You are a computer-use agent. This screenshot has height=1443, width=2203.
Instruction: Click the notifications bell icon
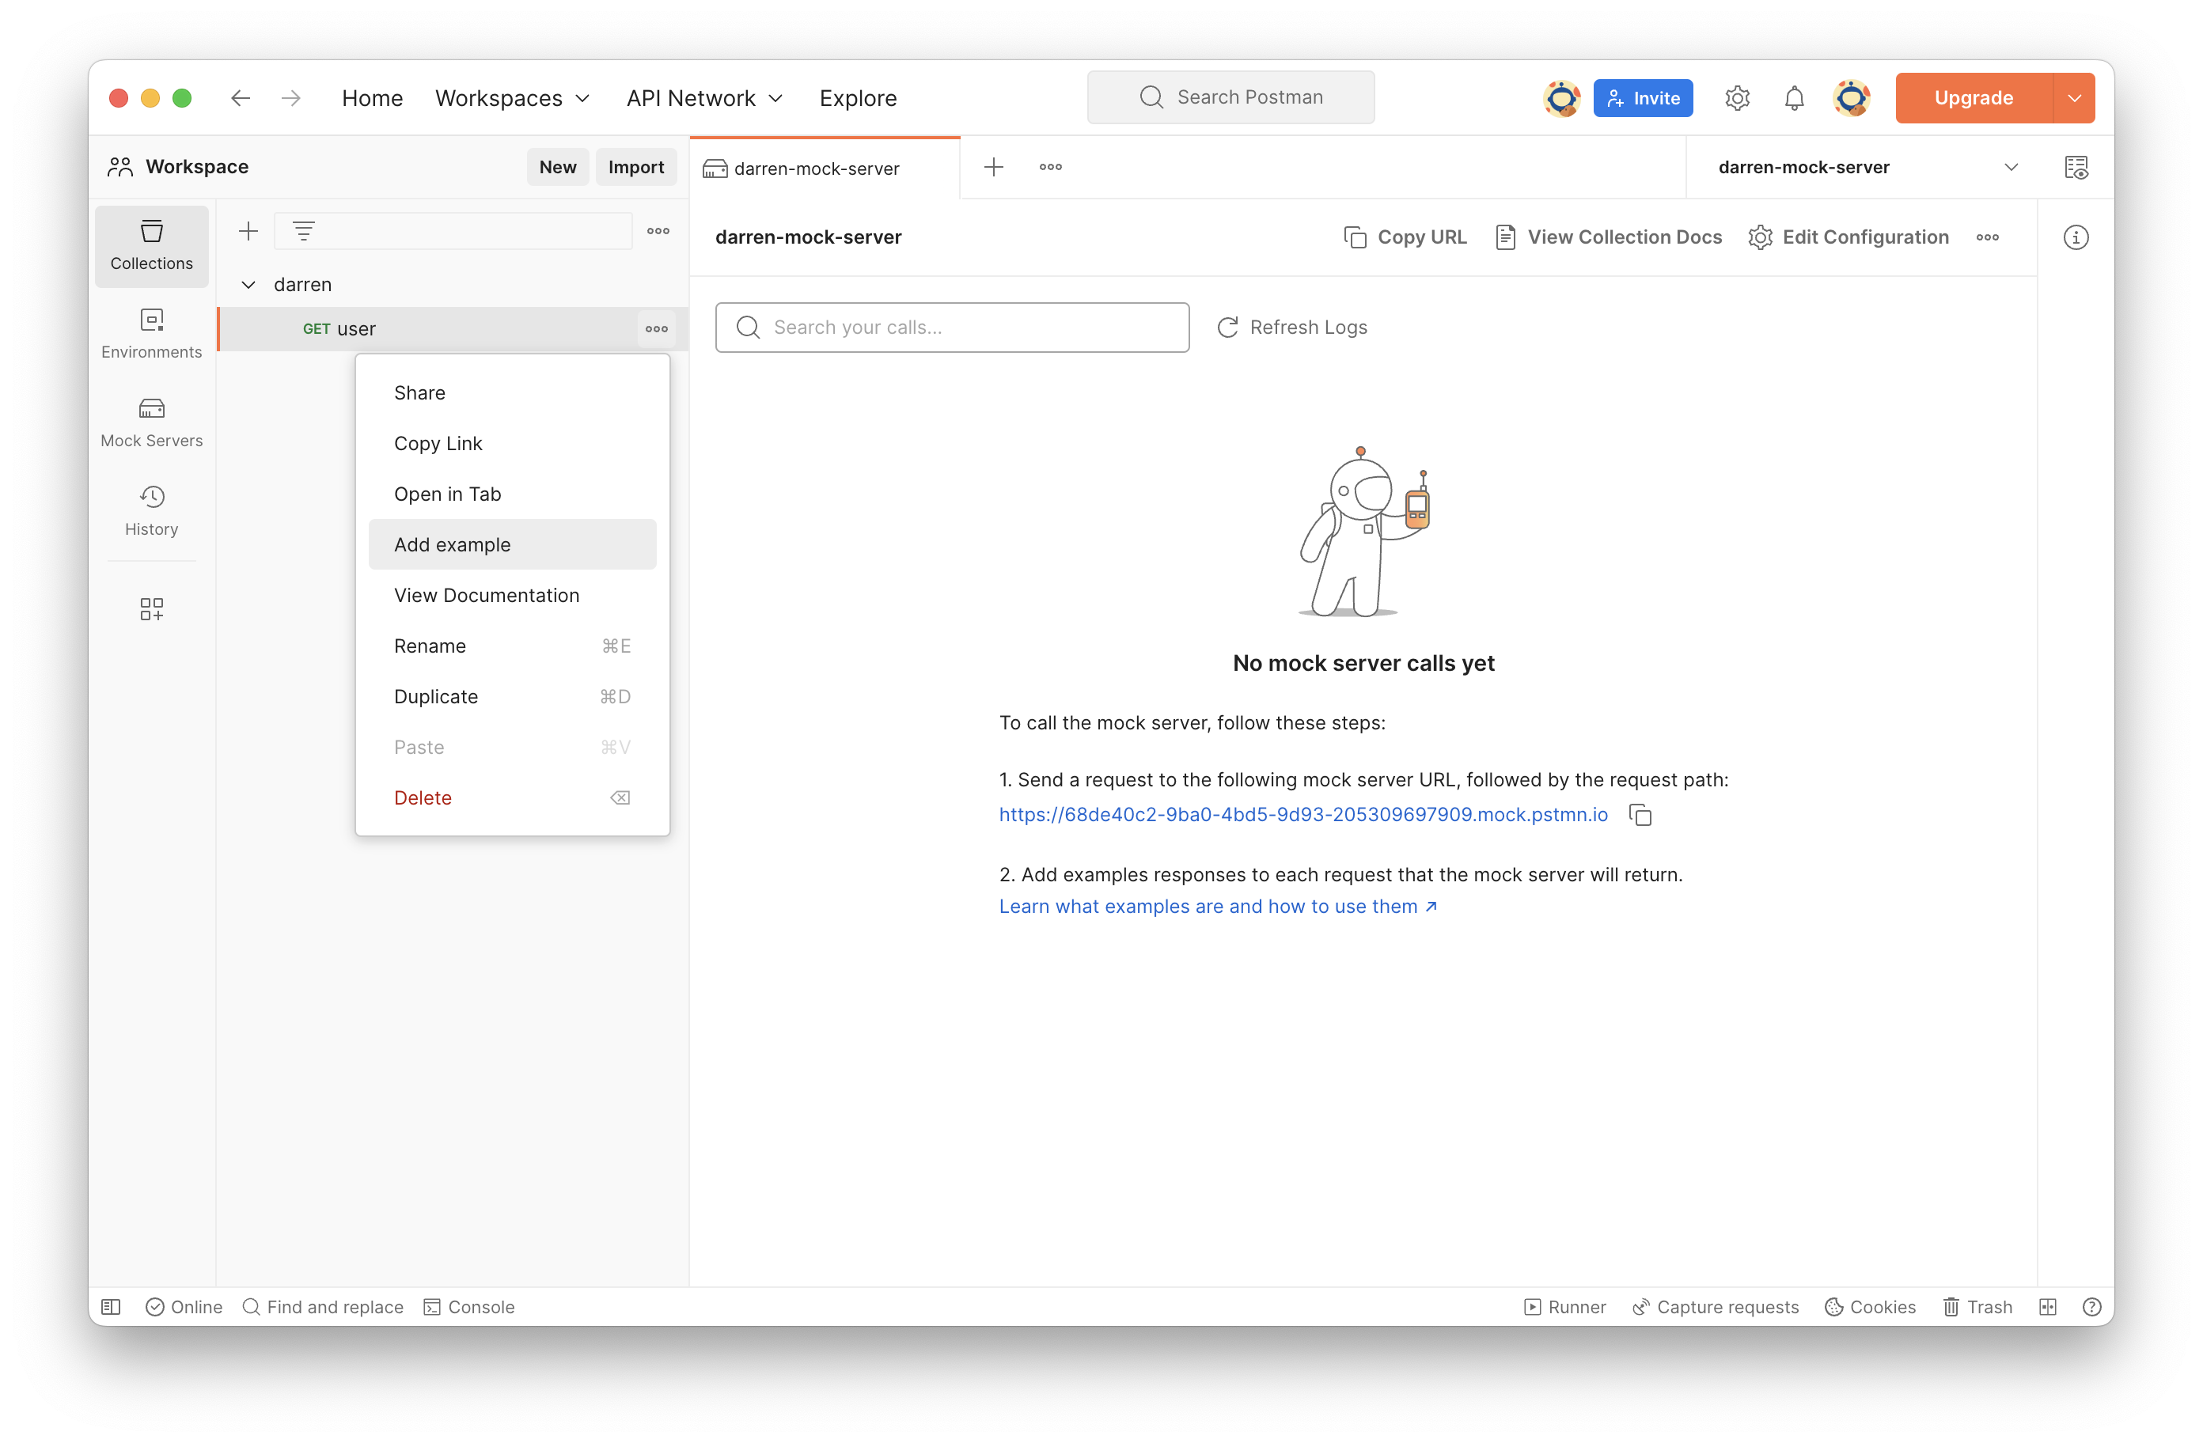[x=1794, y=98]
